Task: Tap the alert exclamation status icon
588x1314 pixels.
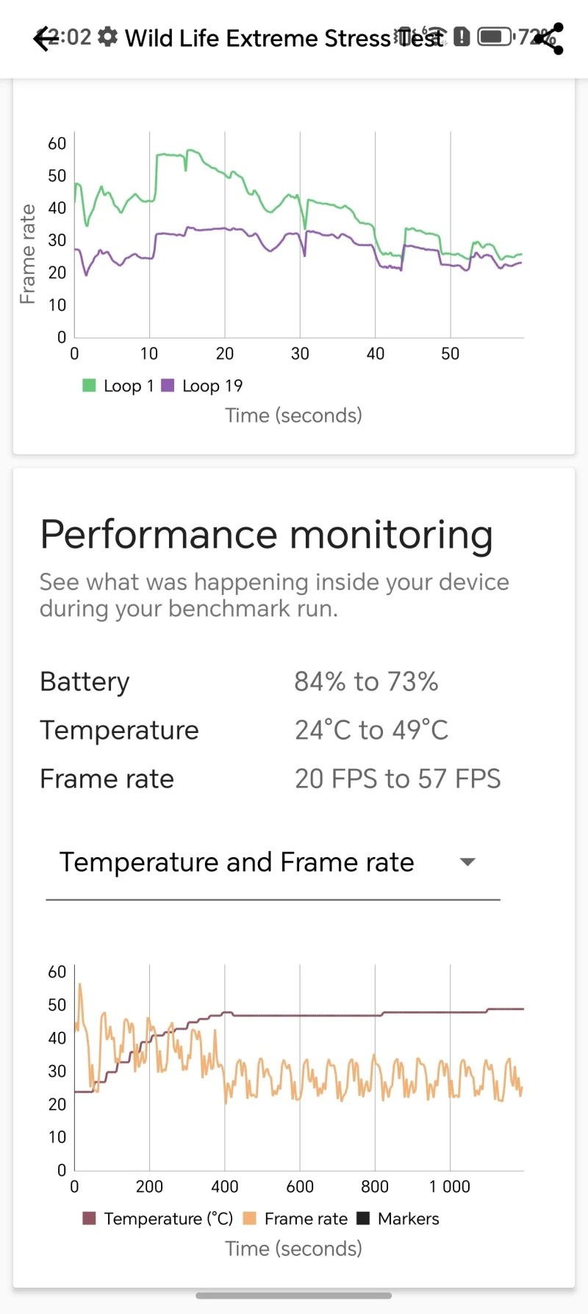Action: (x=462, y=36)
